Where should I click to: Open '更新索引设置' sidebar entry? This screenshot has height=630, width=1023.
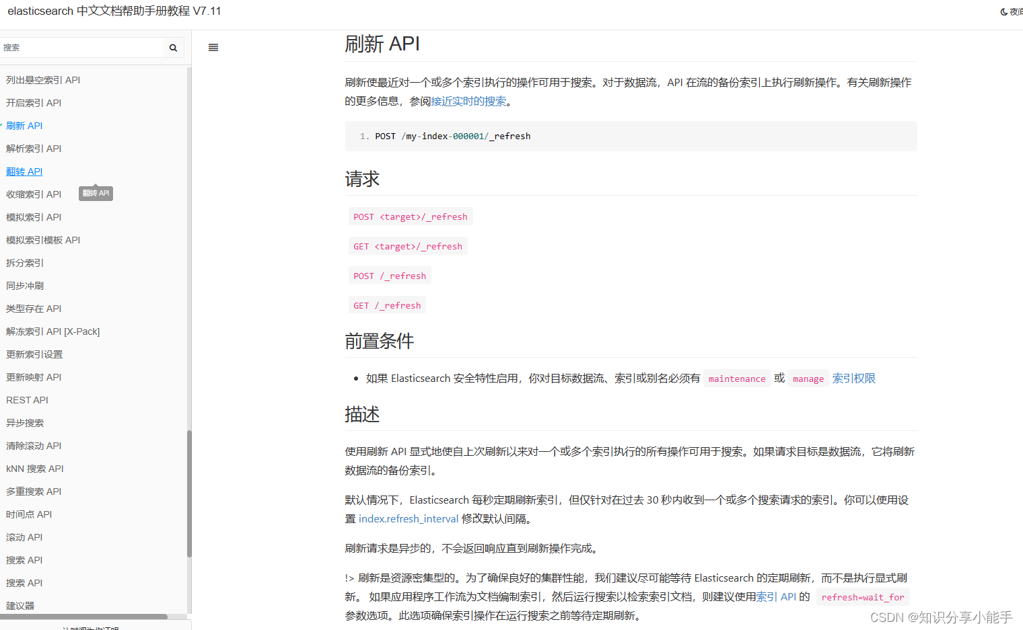point(34,354)
